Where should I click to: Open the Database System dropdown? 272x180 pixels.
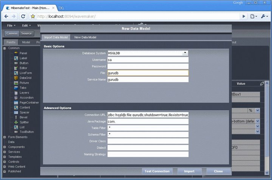coord(185,53)
